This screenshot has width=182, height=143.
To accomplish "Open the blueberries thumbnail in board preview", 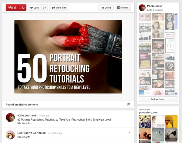I will (170, 58).
